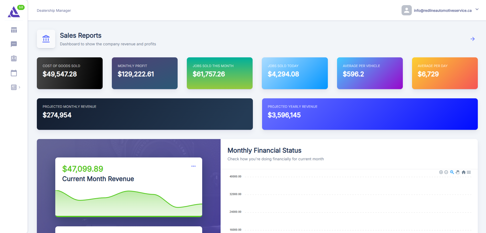The width and height of the screenshot is (486, 233).
Task: Click the user avatar in the top bar
Action: point(407,10)
